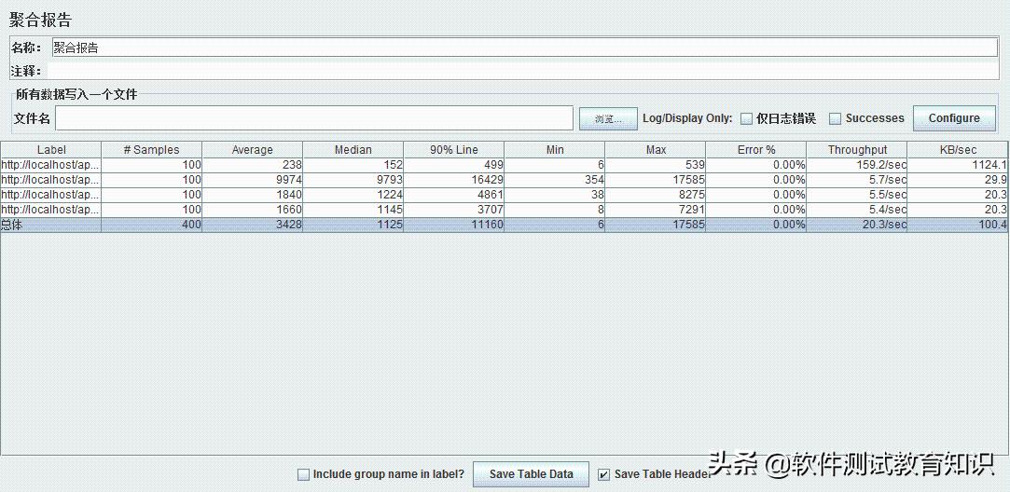Viewport: 1010px width, 492px height.
Task: Enable the 仅日志错误 checkbox
Action: click(747, 118)
